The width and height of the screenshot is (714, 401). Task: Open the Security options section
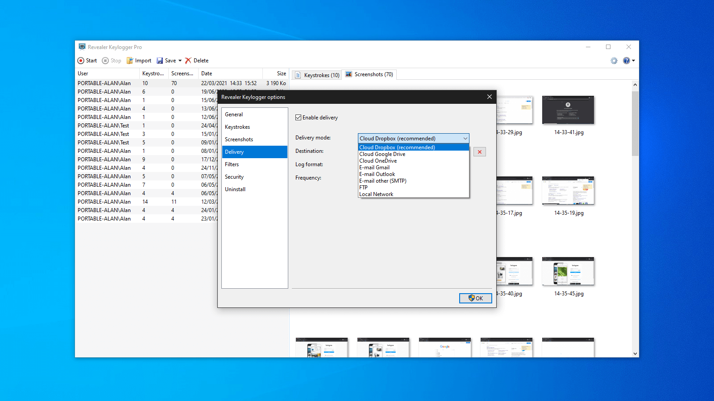[x=255, y=177]
